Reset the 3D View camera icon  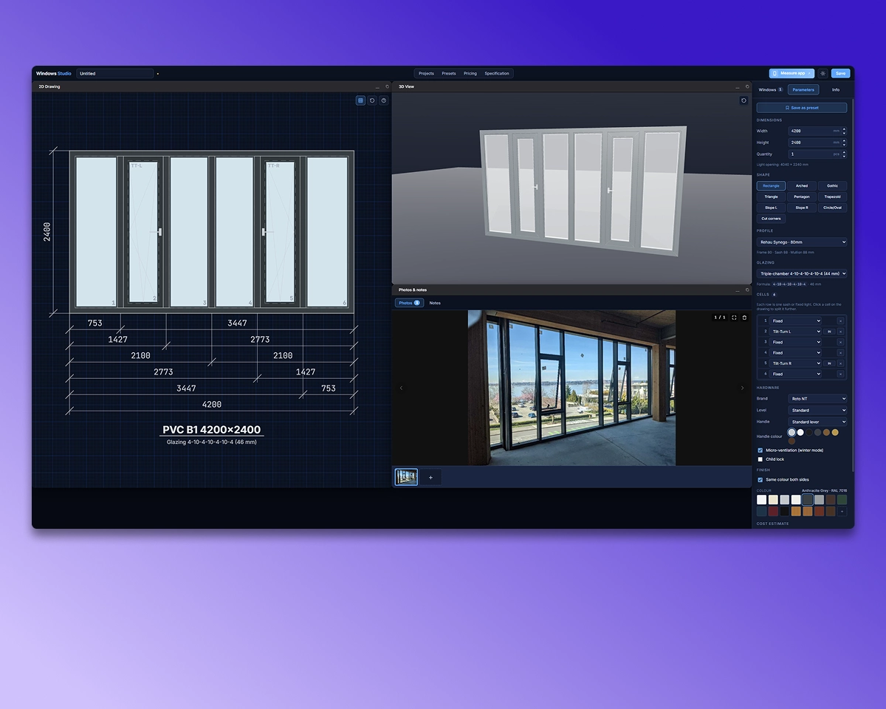point(744,100)
